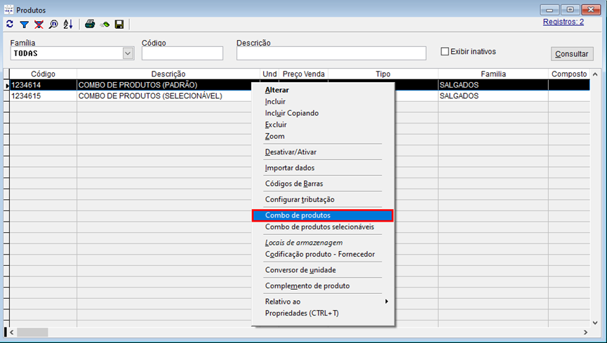Minimize the Produtos window
607x343 pixels.
point(549,9)
